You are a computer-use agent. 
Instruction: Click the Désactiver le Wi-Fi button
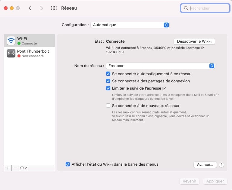coord(194,41)
